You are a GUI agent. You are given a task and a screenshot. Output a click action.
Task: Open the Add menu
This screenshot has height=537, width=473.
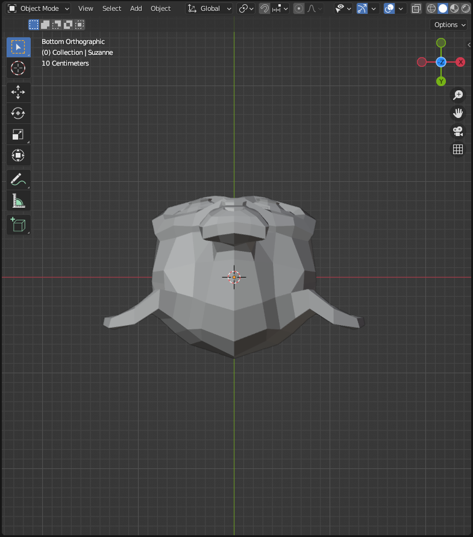pyautogui.click(x=136, y=8)
